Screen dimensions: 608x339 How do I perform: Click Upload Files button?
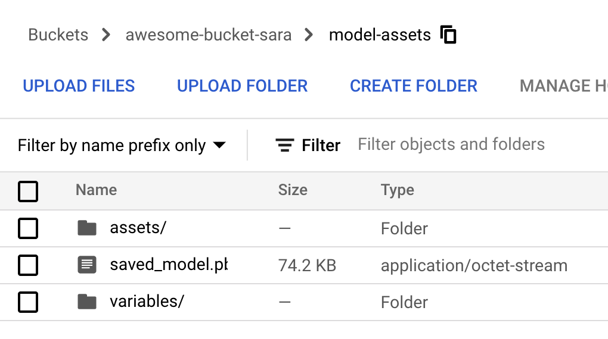(x=79, y=86)
